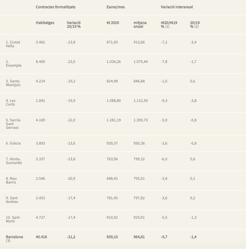
Task: Select the Sant Andreu row label
Action: coord(12,200)
